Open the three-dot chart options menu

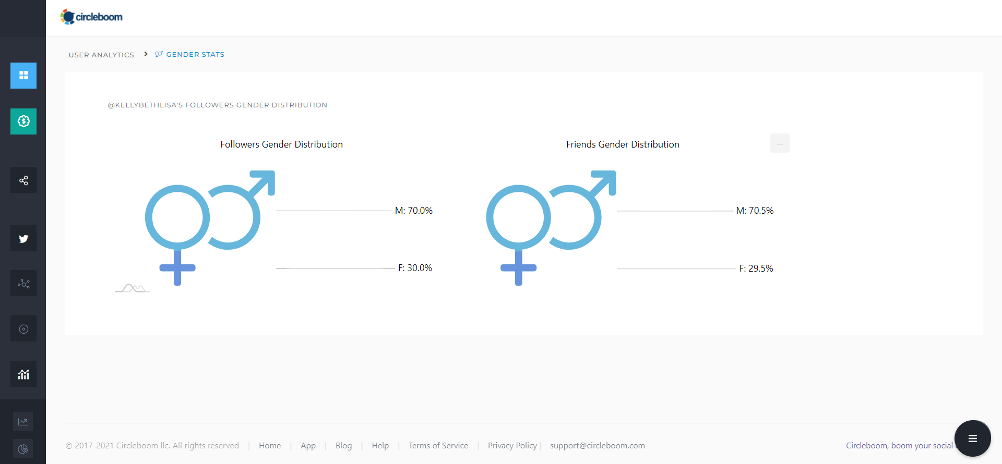(x=780, y=143)
